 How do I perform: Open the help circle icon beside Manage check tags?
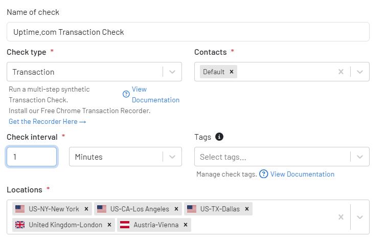pos(263,174)
